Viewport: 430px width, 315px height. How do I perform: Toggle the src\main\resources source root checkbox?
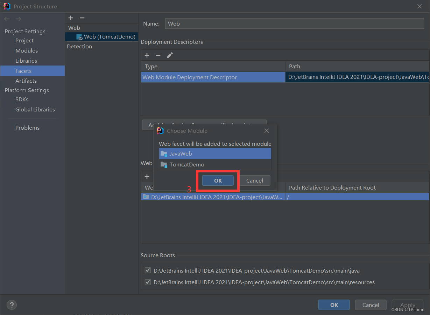click(148, 282)
